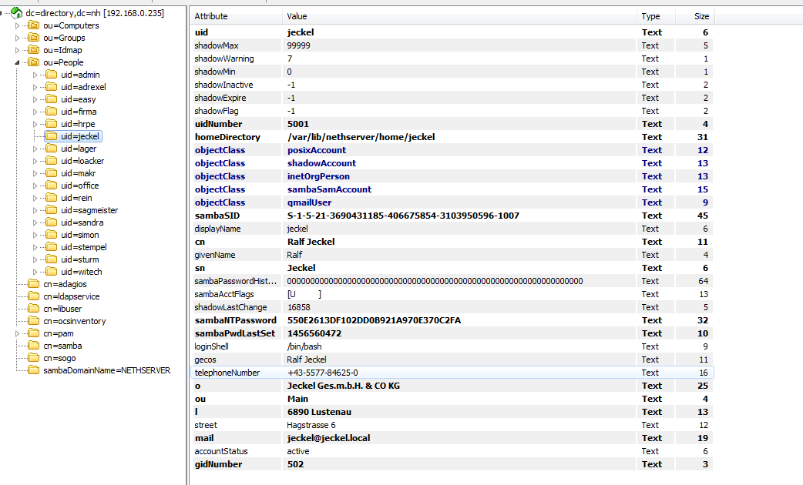Click the organization value Jeckel Ges.m.b.H. & CO KG
Screen dimensions: 803x485
(x=344, y=386)
